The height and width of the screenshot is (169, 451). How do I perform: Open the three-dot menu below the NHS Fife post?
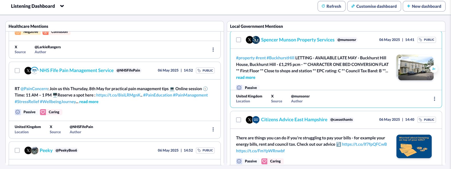(x=213, y=129)
